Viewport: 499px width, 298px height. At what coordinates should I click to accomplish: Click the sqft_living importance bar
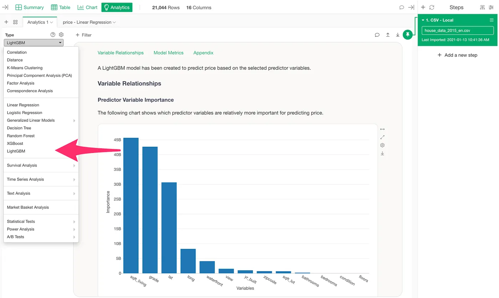click(x=131, y=205)
